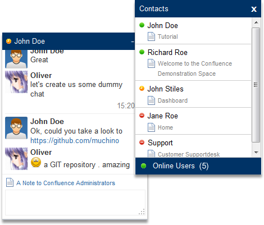
Task: Click Richard Roe's green online status dot
Action: (142, 52)
